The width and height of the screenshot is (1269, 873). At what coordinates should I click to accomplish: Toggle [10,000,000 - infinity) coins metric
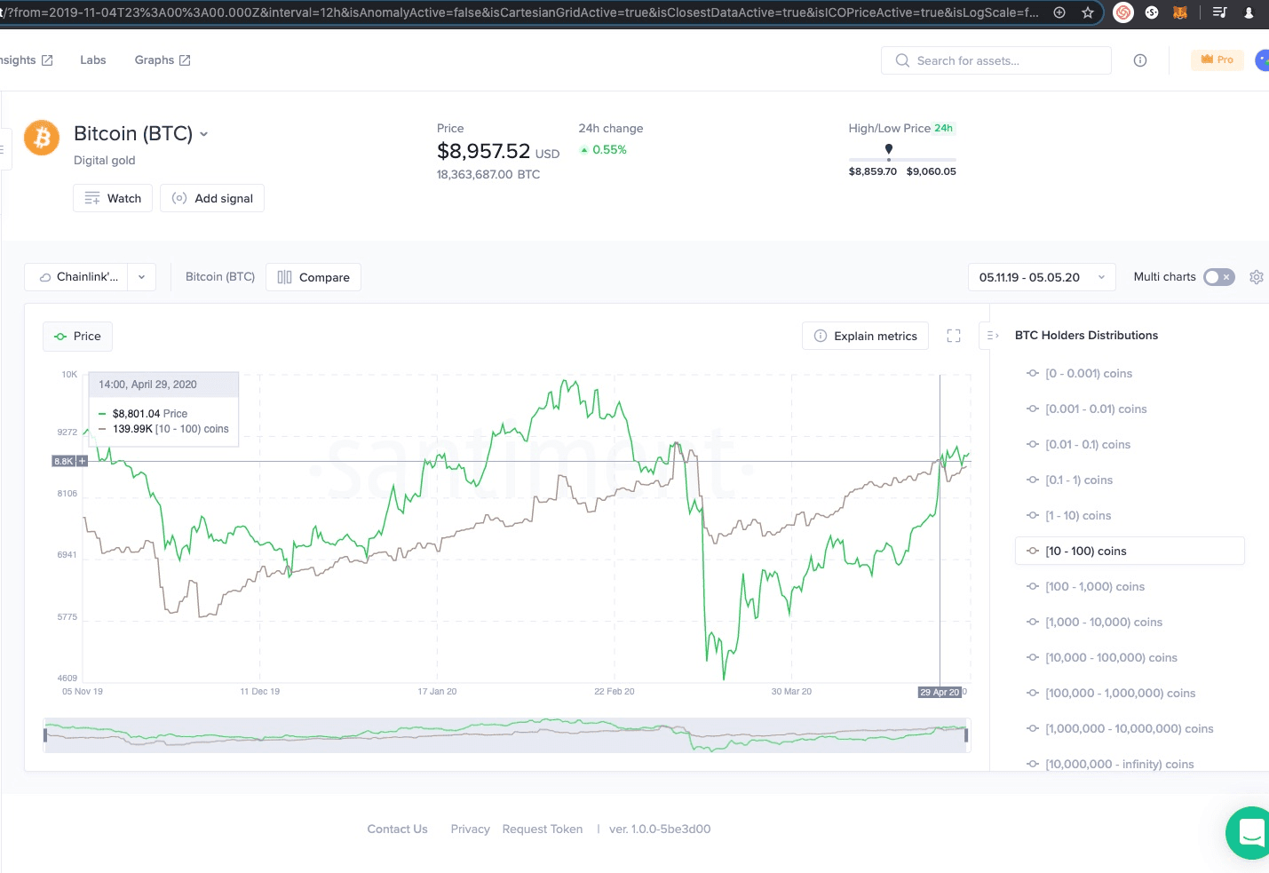[1110, 764]
